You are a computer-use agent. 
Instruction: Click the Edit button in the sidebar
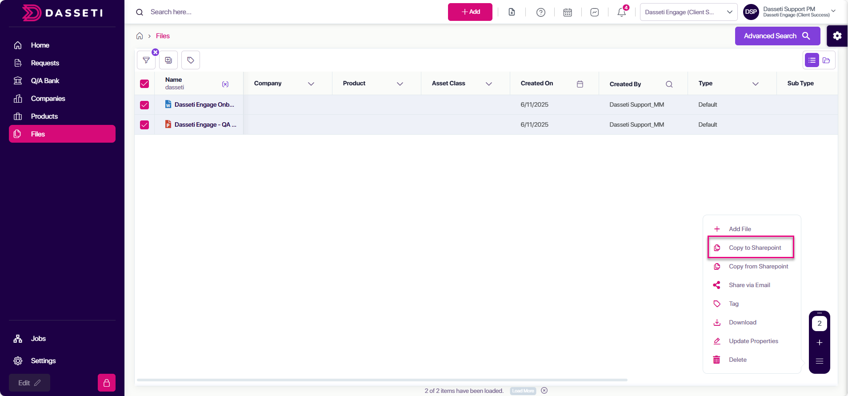(x=29, y=383)
